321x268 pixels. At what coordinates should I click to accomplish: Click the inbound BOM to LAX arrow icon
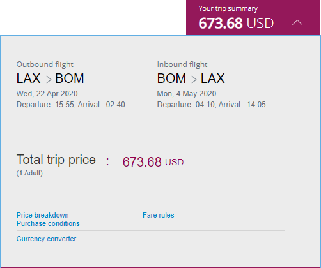coord(194,80)
